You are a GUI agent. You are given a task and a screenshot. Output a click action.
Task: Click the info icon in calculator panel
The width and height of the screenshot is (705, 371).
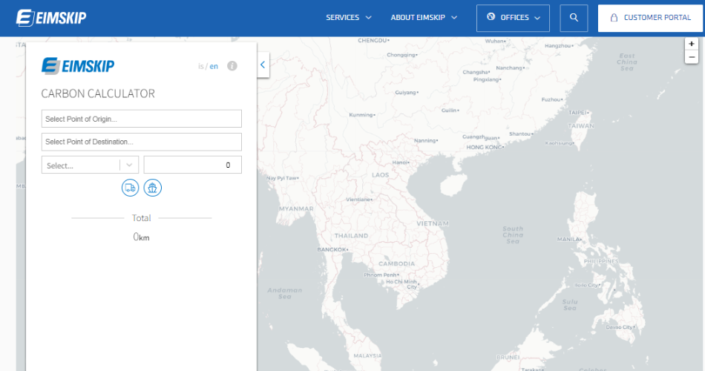(232, 66)
